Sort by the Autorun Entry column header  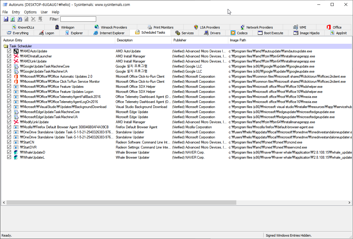point(58,40)
